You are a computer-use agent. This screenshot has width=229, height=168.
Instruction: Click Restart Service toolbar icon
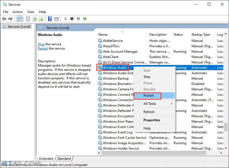(85, 19)
